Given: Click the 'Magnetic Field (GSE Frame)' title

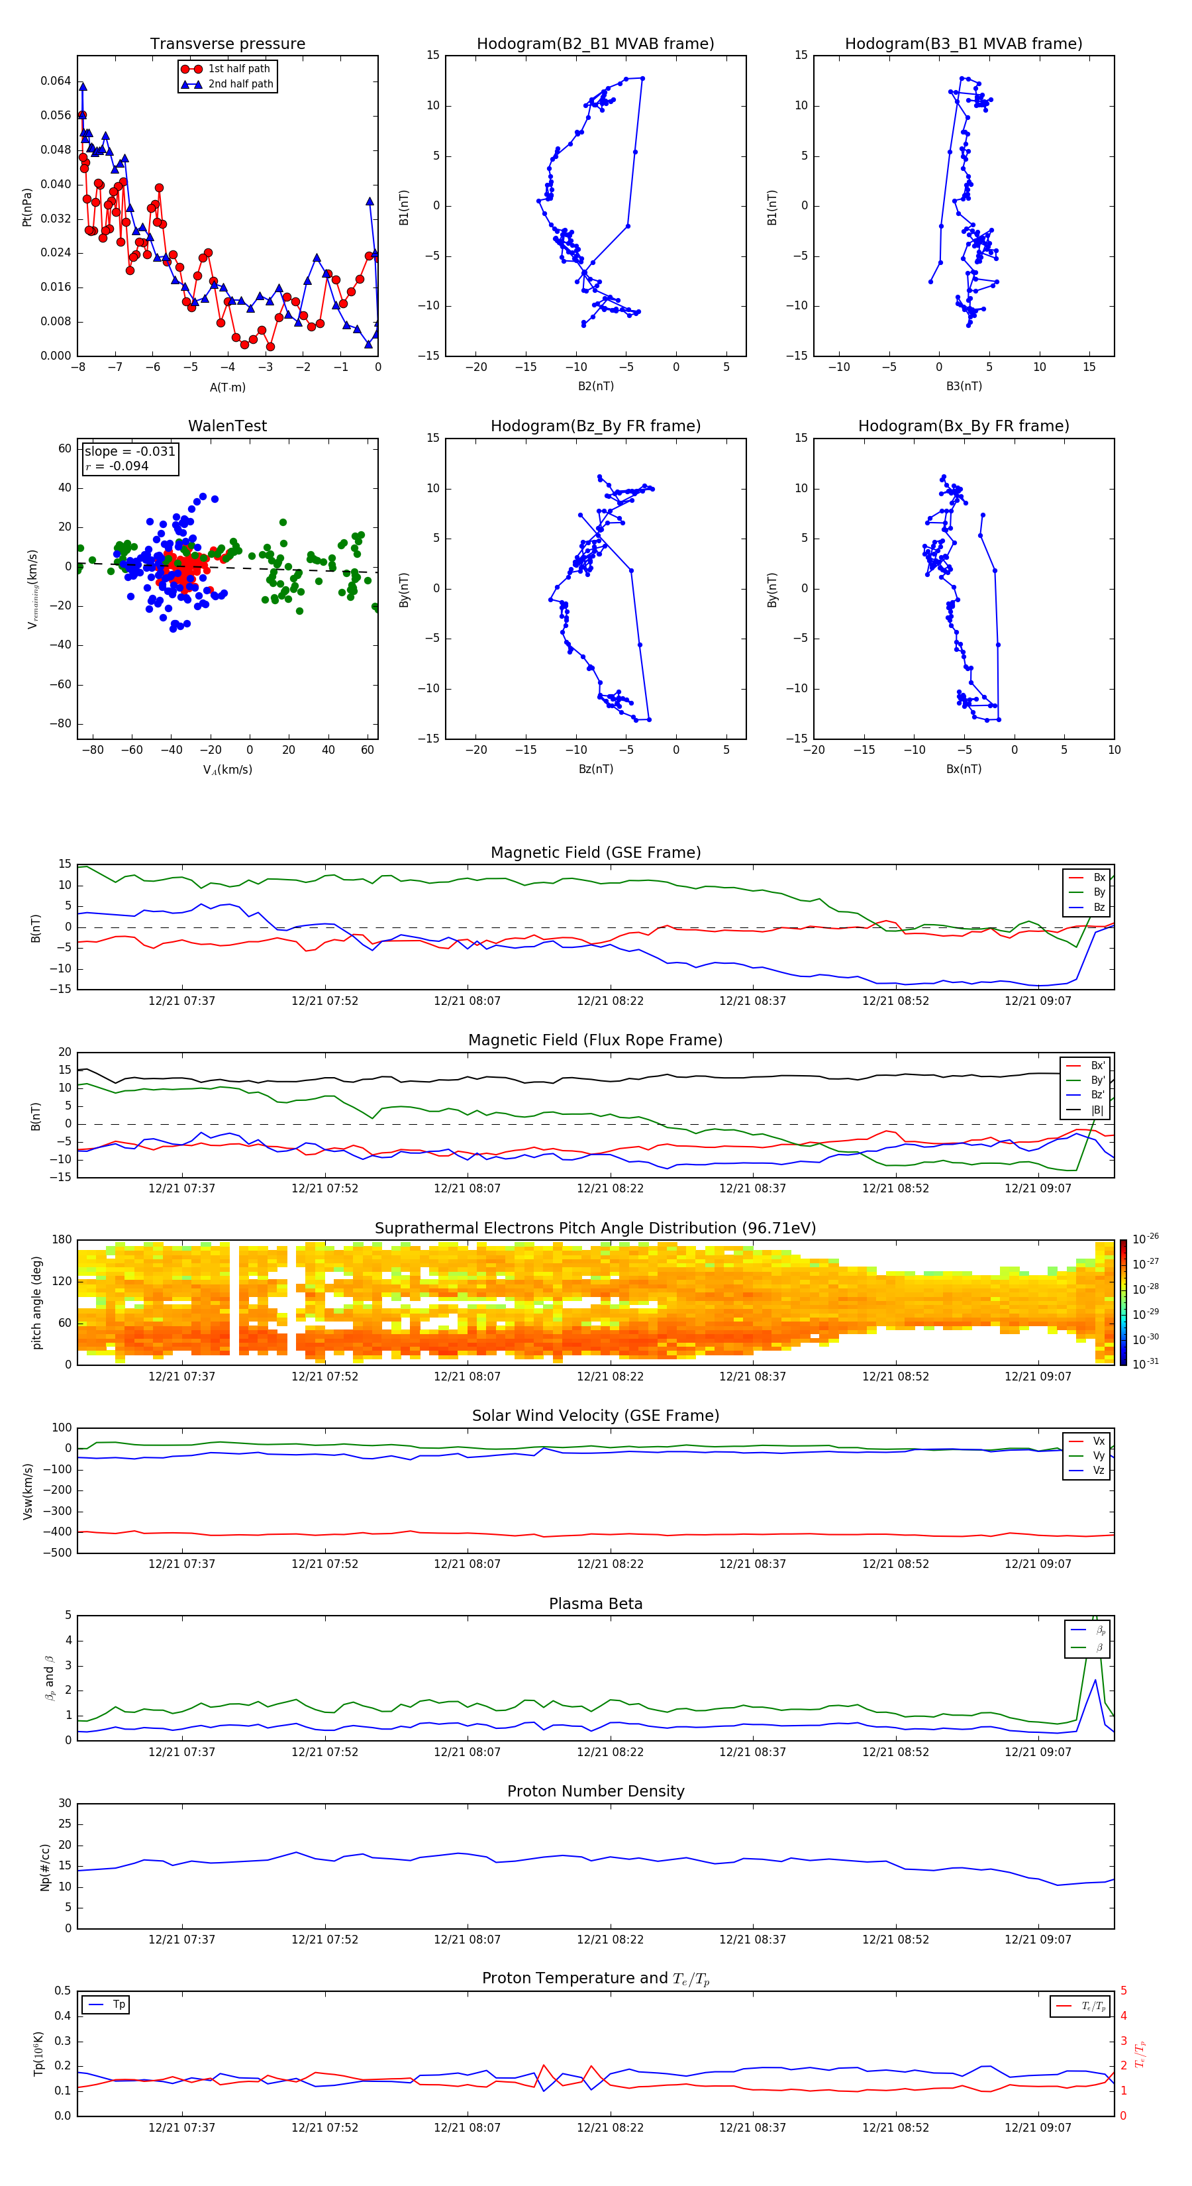Looking at the screenshot, I should (x=595, y=853).
